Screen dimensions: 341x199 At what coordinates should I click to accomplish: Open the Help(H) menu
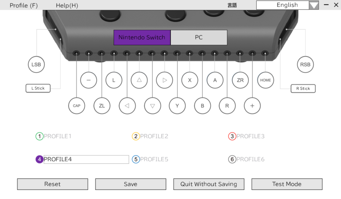click(x=67, y=5)
